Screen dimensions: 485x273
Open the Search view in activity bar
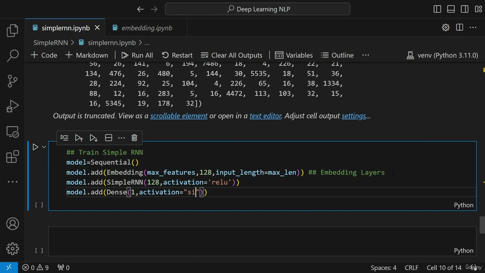(x=13, y=56)
